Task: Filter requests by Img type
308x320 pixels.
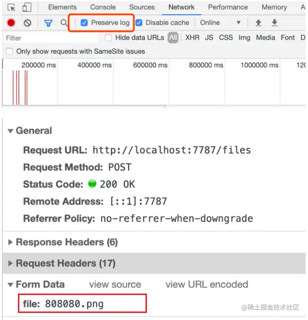Action: (x=244, y=38)
